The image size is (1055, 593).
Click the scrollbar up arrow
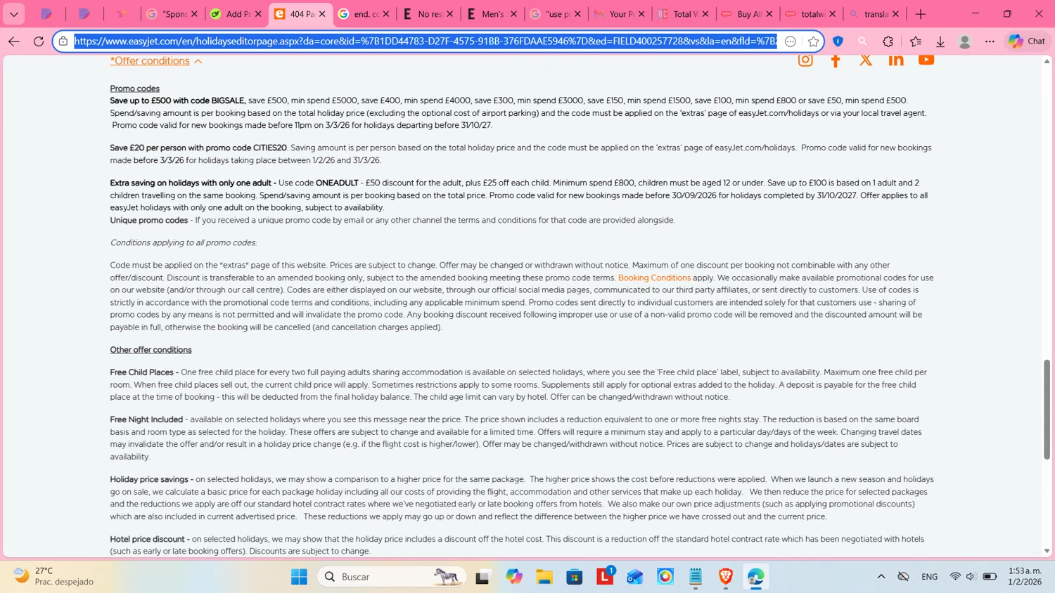point(1047,62)
